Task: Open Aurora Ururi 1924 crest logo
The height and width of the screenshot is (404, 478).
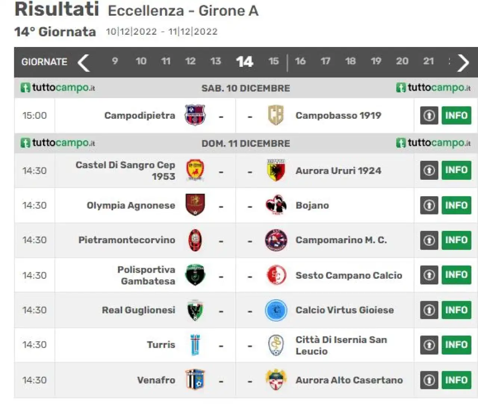Action: coord(276,170)
